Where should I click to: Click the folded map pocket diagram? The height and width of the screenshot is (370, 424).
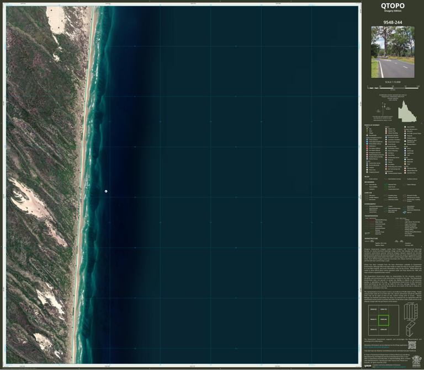point(411,329)
